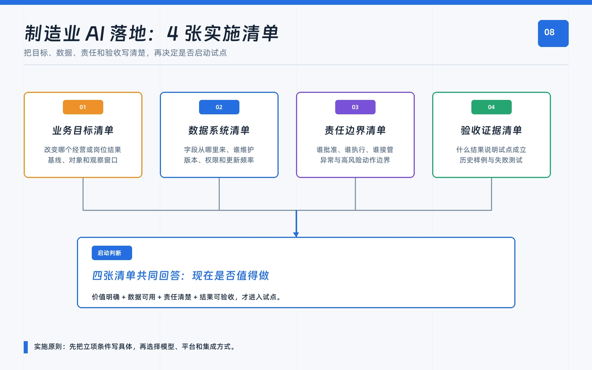Click the line 基线、对象和观察窗口
Image resolution: width=592 pixels, height=370 pixels.
83,160
